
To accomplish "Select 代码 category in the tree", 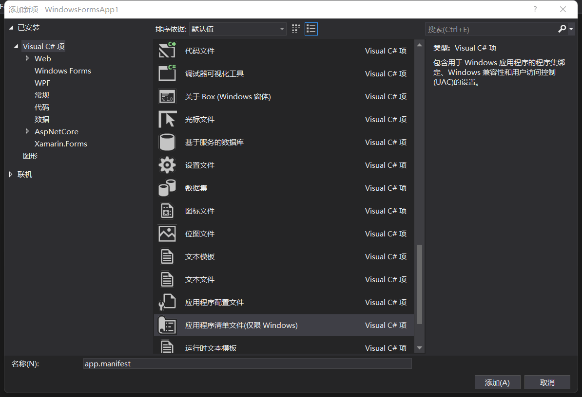I will [x=42, y=108].
